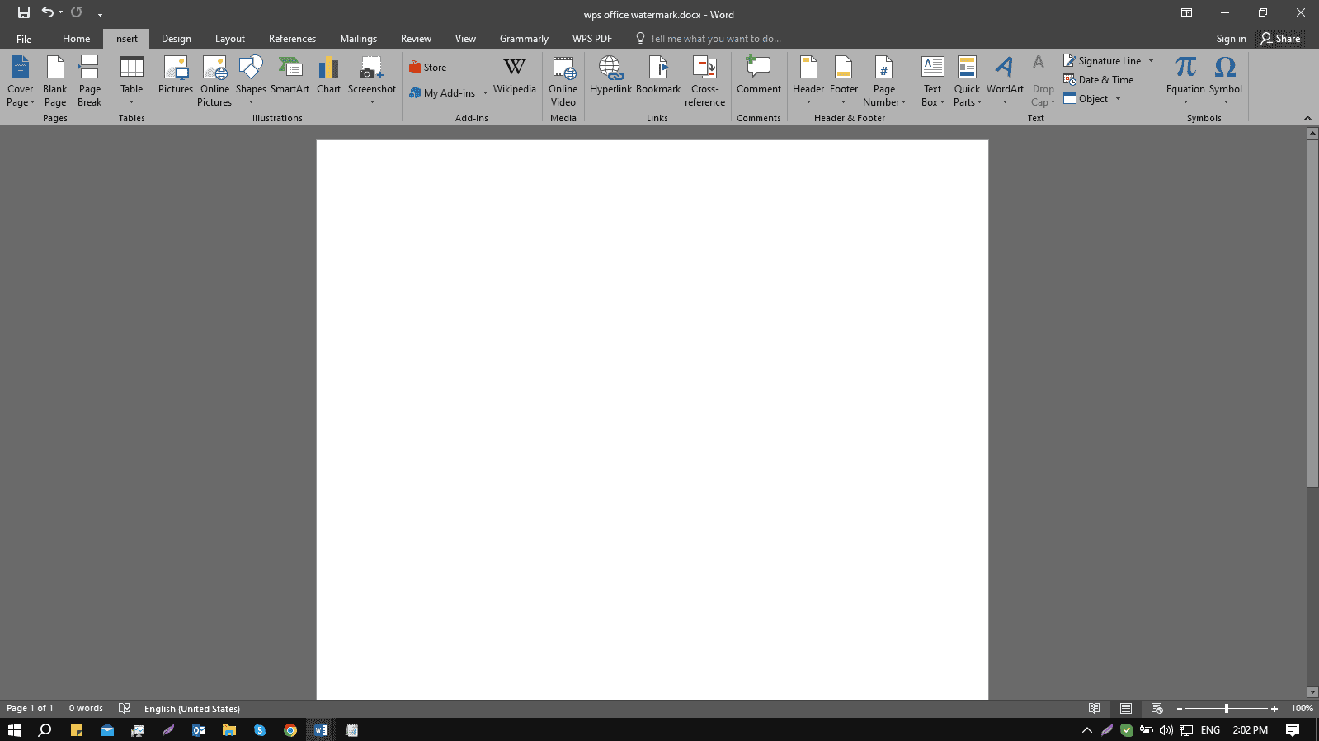
Task: Click the zoom slider handle
Action: pyautogui.click(x=1227, y=709)
